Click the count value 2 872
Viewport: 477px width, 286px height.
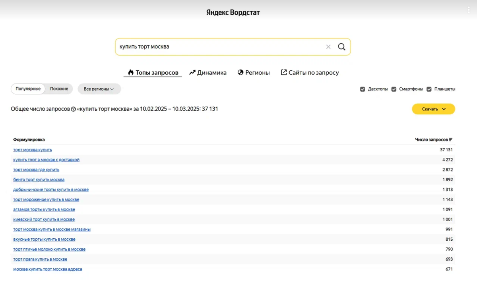pos(447,170)
